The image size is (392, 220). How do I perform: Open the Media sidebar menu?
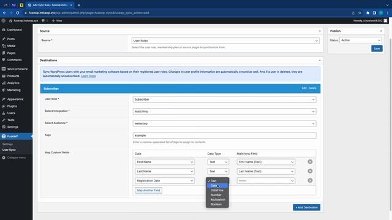(x=11, y=46)
